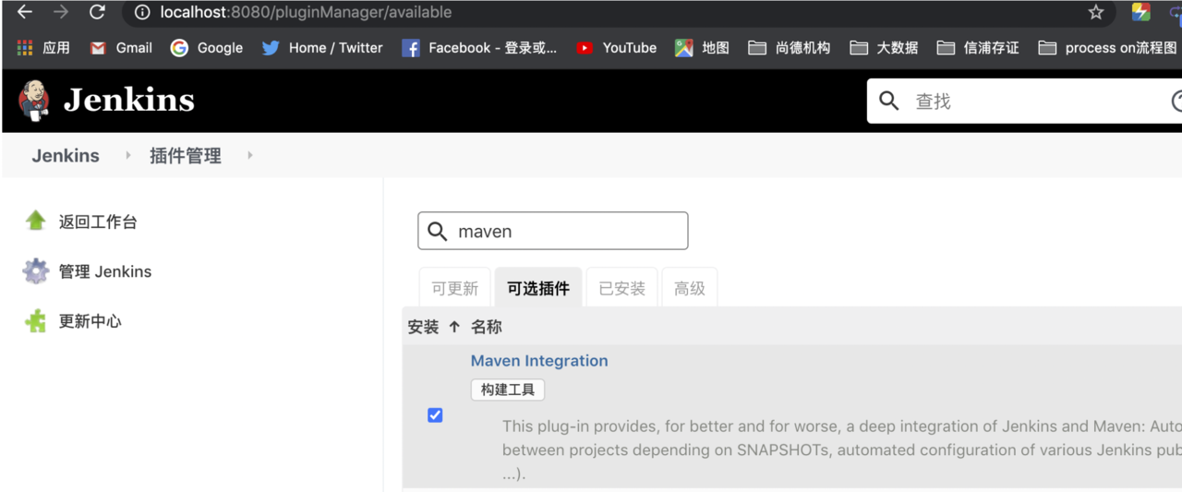The width and height of the screenshot is (1182, 492).
Task: Click the gear icon for Manage Jenkins
Action: (35, 271)
